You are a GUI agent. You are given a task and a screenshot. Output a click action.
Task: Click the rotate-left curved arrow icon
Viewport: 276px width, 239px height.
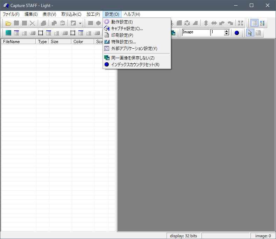[222, 23]
